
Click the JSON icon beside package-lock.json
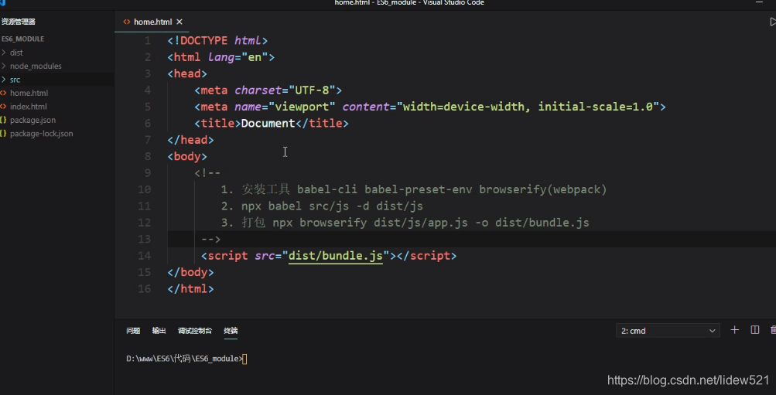point(4,134)
